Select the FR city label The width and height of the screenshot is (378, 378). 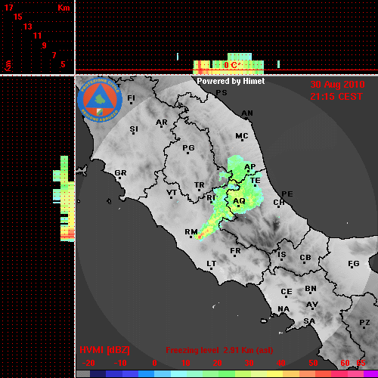(x=235, y=251)
